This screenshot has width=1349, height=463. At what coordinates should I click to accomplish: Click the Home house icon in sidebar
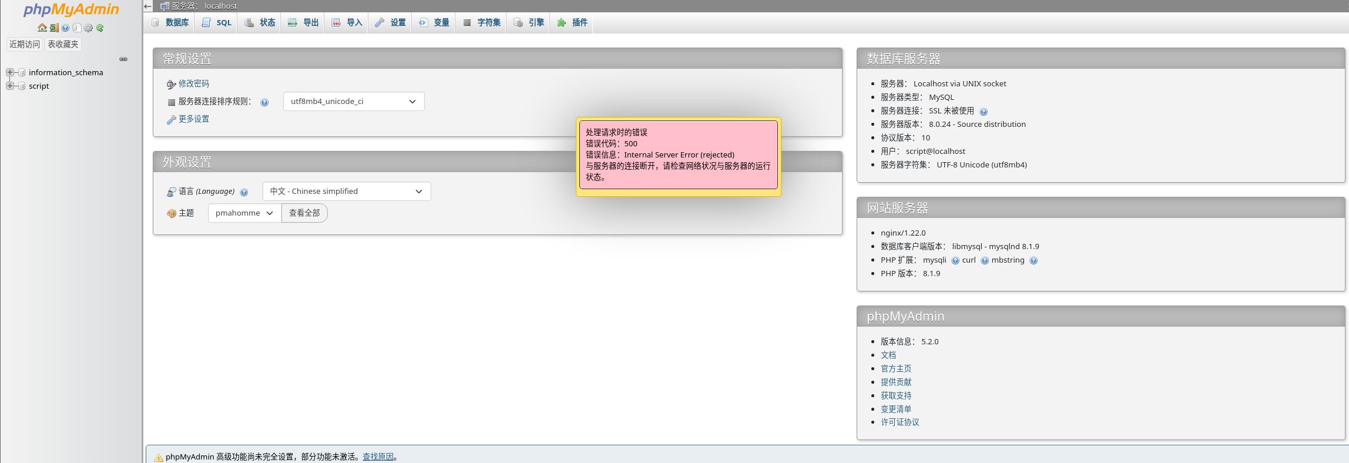pyautogui.click(x=42, y=28)
